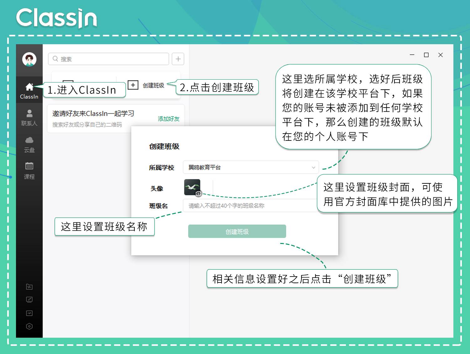The image size is (470, 354).
Task: Open the network monitor icon in sidebar
Action: (x=29, y=313)
